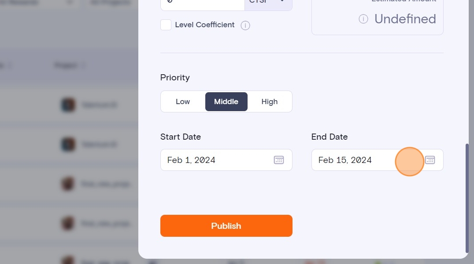
Task: Choose High priority
Action: 270,101
